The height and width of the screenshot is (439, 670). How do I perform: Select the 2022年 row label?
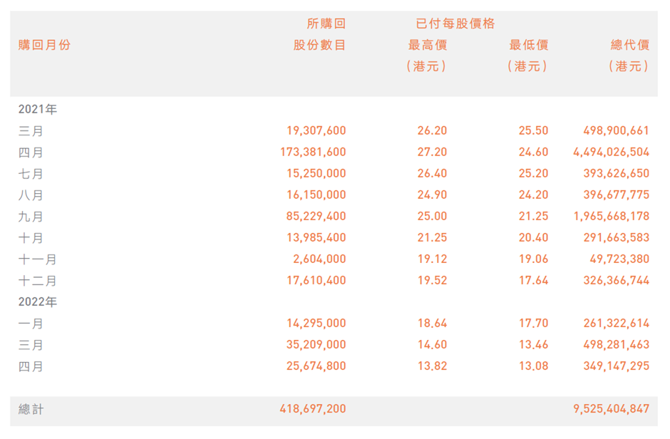tap(38, 302)
